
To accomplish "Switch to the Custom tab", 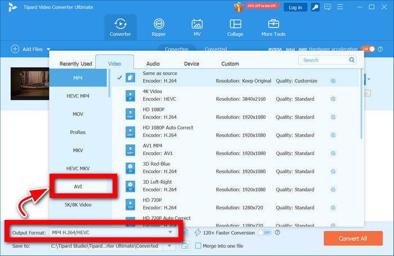I will 230,64.
